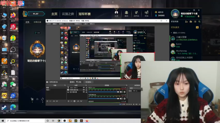Open Microsoft Edge desktop shortcut
220x123 pixels.
click(x=13, y=109)
